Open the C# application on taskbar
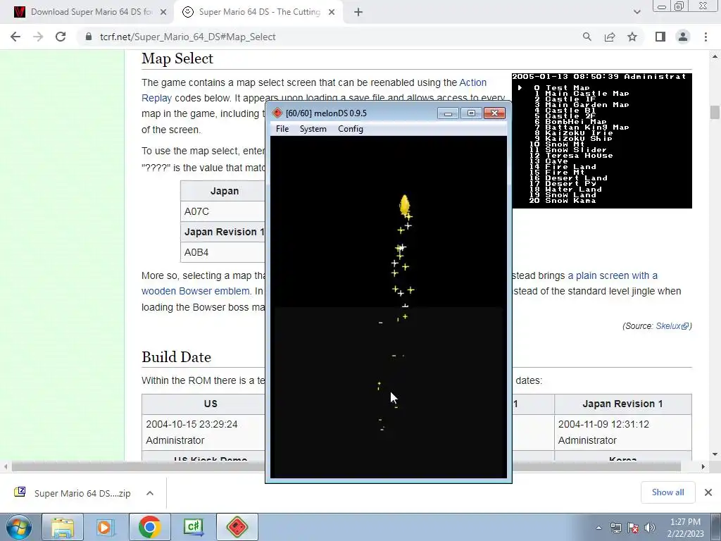The image size is (721, 541). [x=193, y=527]
